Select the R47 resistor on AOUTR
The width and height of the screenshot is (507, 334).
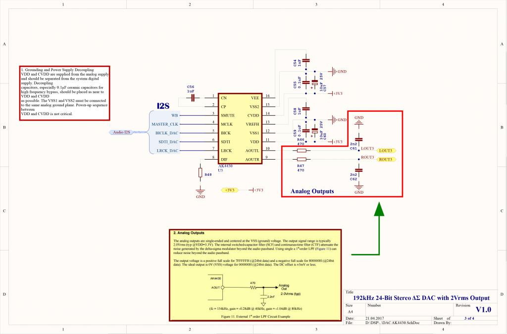[x=301, y=159]
